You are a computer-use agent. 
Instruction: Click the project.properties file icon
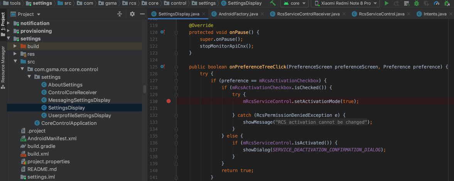tap(23, 162)
